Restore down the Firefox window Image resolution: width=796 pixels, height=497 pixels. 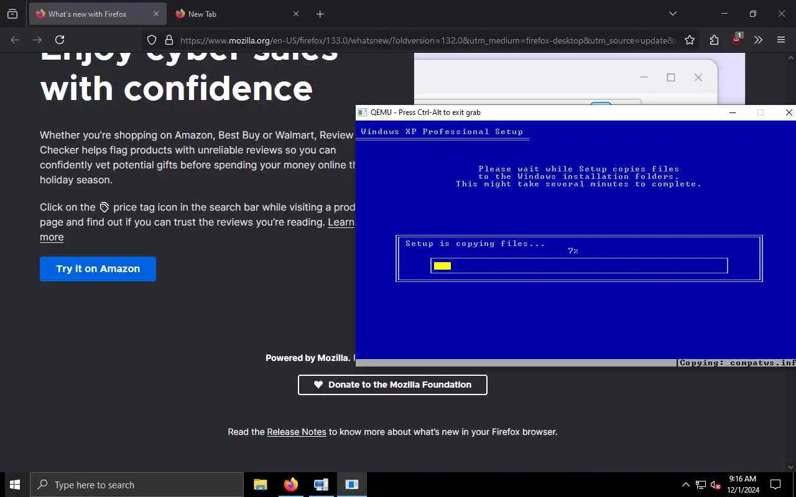click(x=753, y=14)
